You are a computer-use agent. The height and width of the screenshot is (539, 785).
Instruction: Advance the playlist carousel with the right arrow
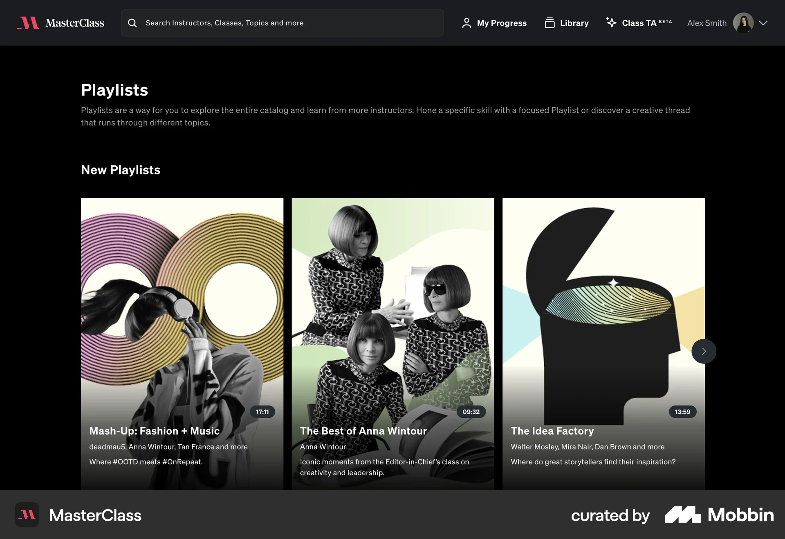[x=704, y=351]
